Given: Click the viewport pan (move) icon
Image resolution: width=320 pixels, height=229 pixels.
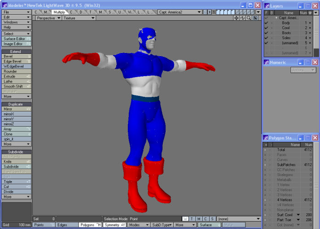Looking at the screenshot, I should coord(236,18).
